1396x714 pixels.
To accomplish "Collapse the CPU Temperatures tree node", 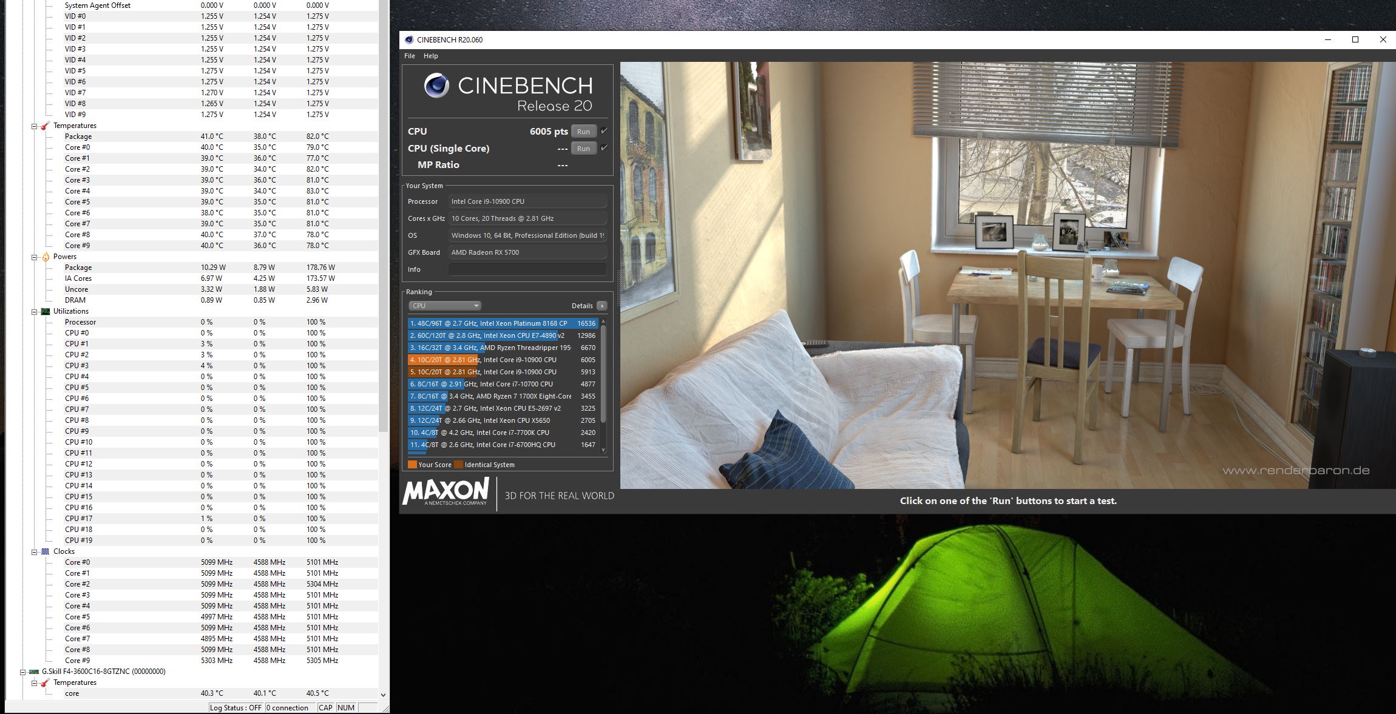I will (x=35, y=126).
